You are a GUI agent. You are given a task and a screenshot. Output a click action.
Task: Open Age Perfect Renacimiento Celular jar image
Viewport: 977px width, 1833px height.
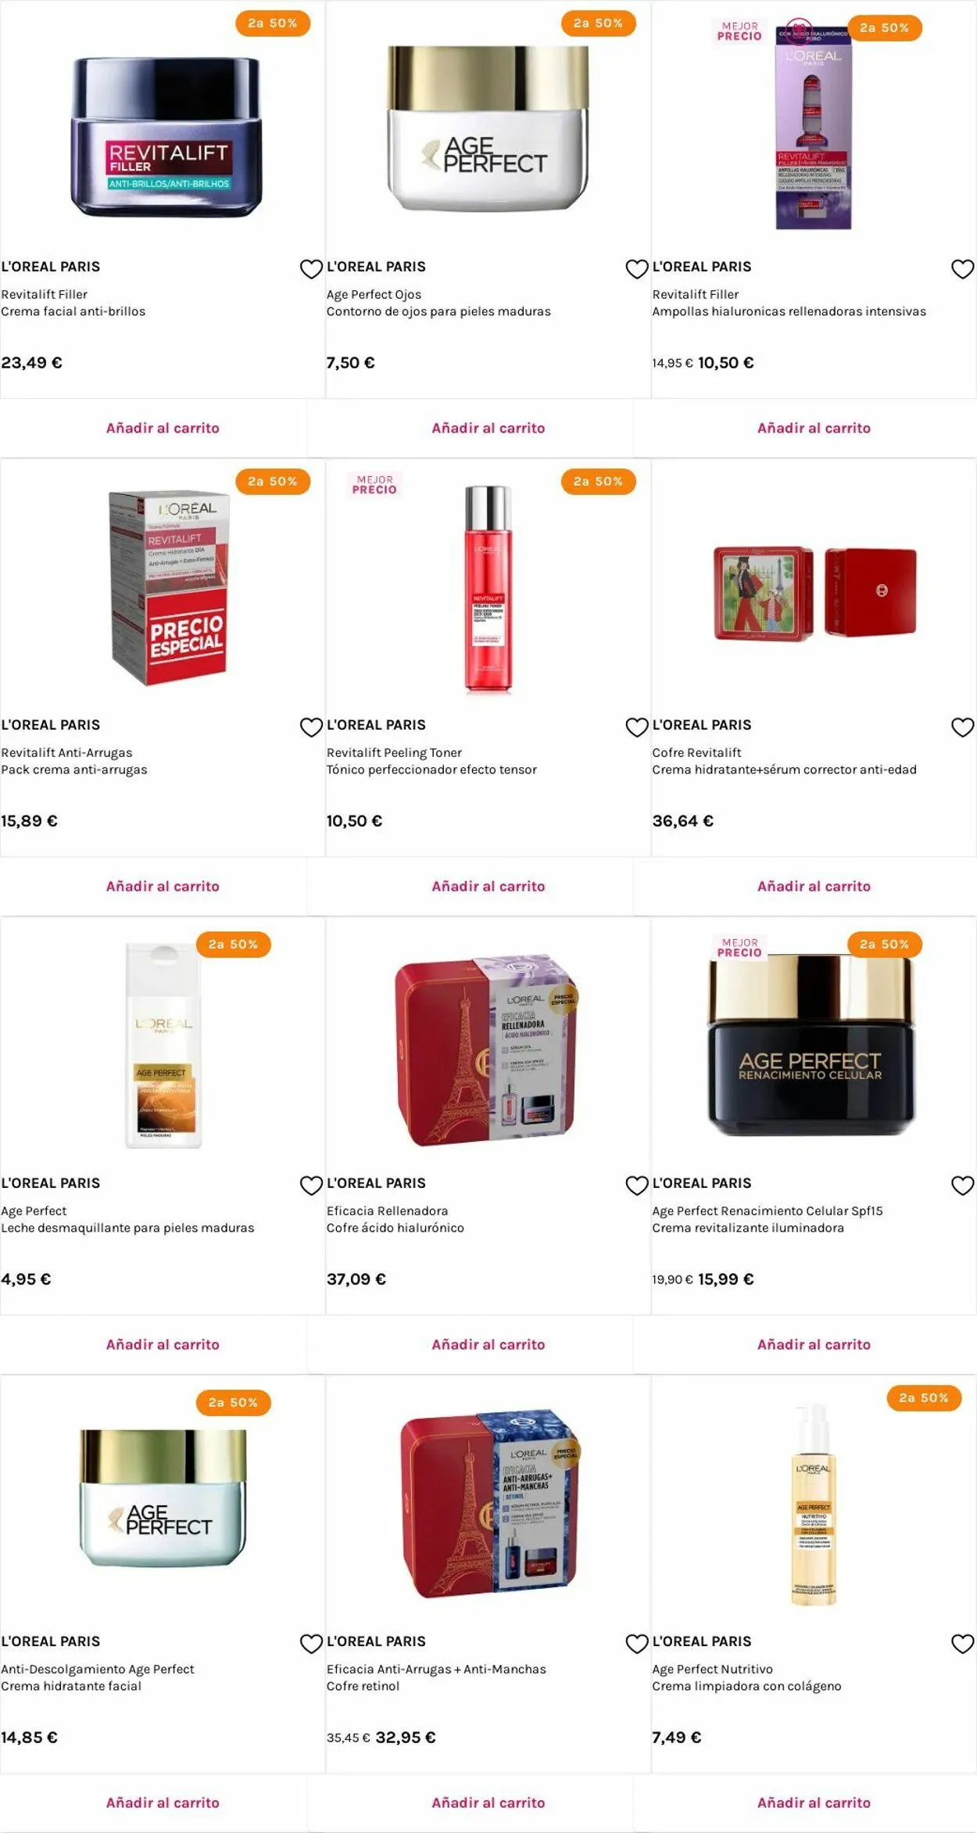811,1045
